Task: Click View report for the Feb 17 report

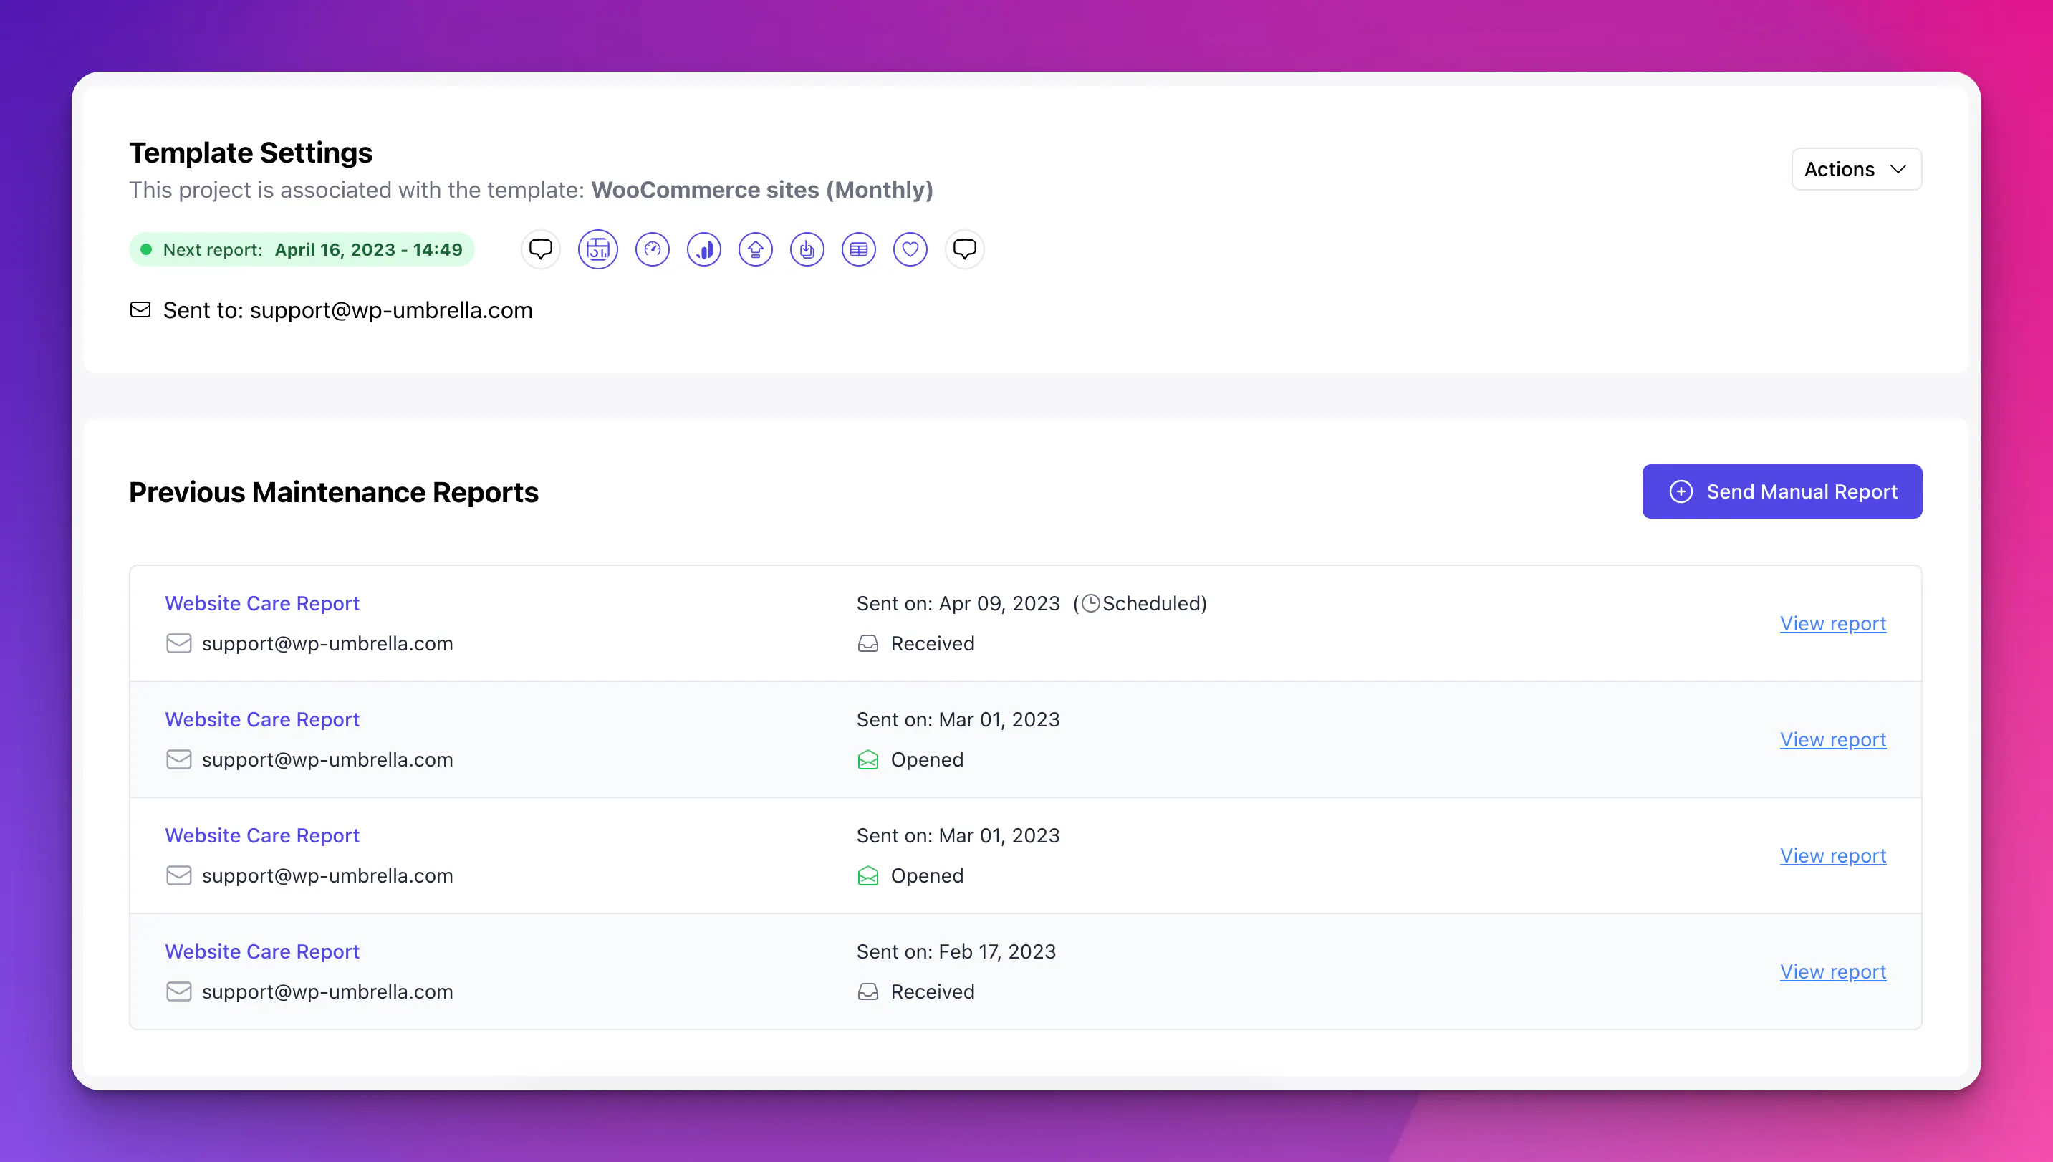Action: pyautogui.click(x=1833, y=971)
